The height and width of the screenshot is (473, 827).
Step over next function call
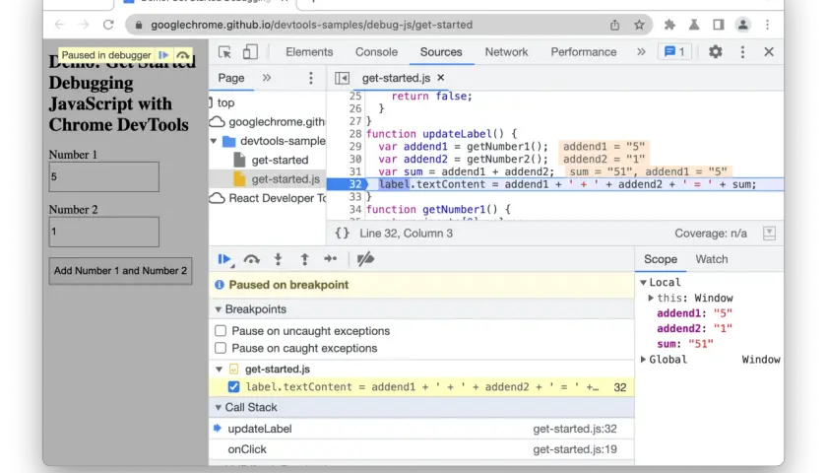252,259
